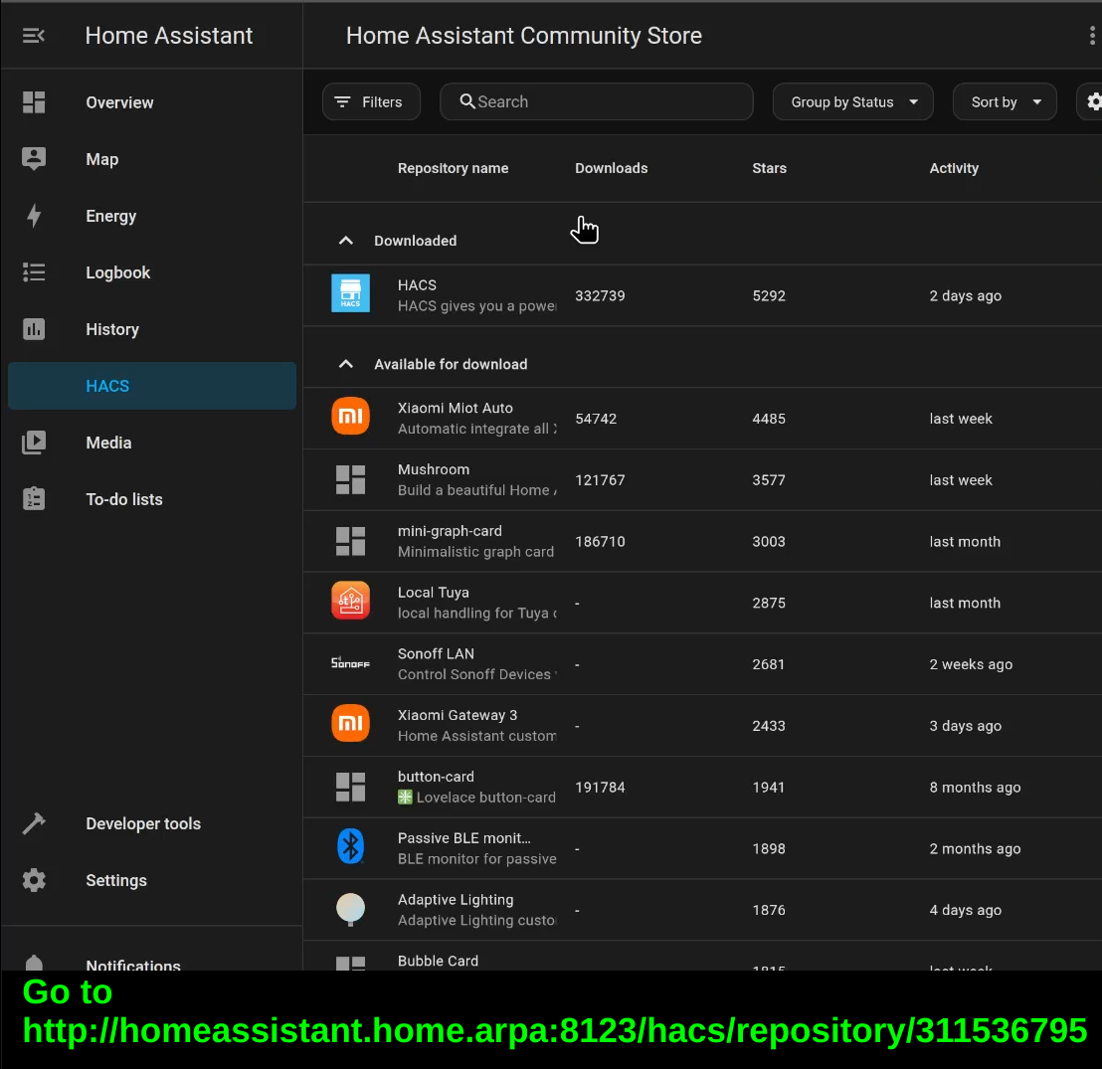Sort by the Stars column header
Screen dimensions: 1102x1069
point(769,168)
